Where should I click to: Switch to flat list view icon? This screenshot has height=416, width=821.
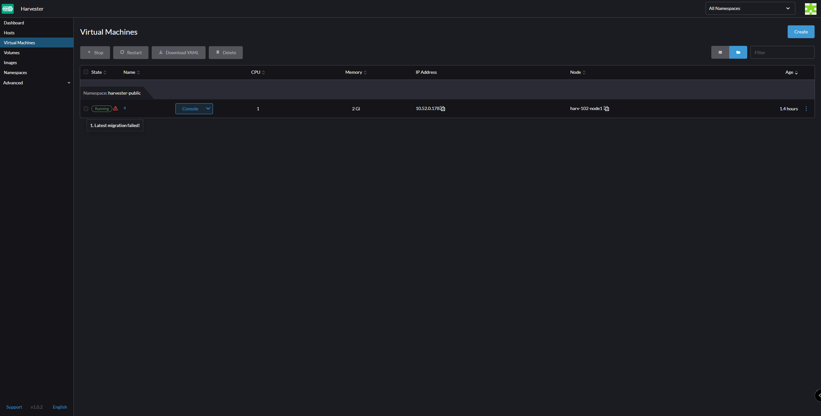(720, 52)
